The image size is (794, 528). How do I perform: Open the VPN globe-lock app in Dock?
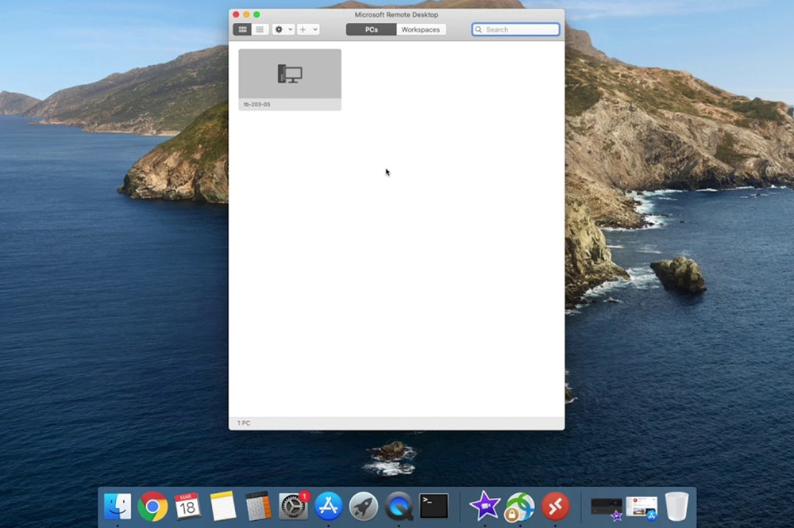pyautogui.click(x=520, y=507)
